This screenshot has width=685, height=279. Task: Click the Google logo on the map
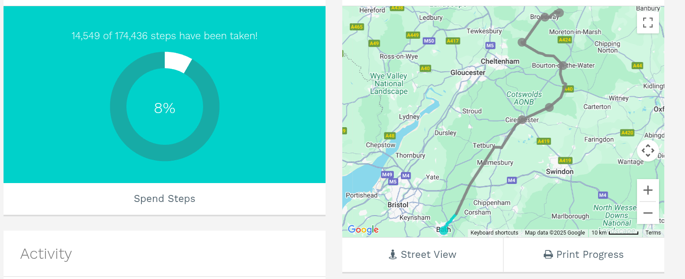pyautogui.click(x=363, y=229)
